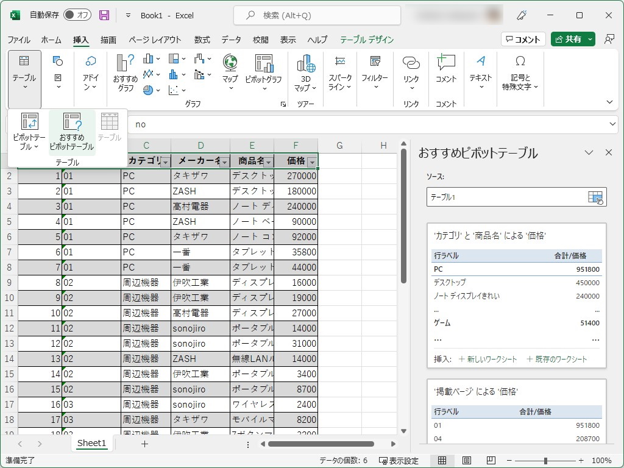
Task: Switch to page break preview icon
Action: 491,461
